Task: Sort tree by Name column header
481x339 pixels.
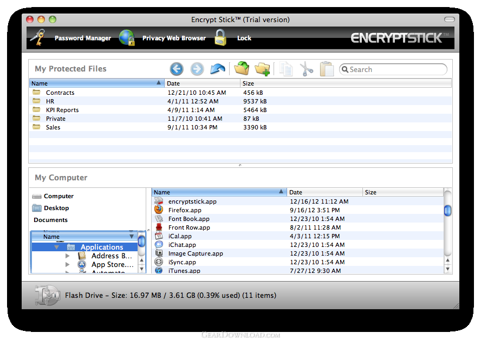Action: (x=84, y=237)
